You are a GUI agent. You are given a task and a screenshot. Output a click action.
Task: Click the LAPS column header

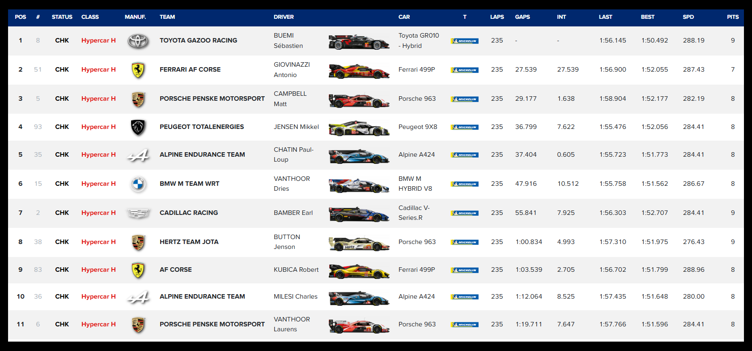pos(497,17)
